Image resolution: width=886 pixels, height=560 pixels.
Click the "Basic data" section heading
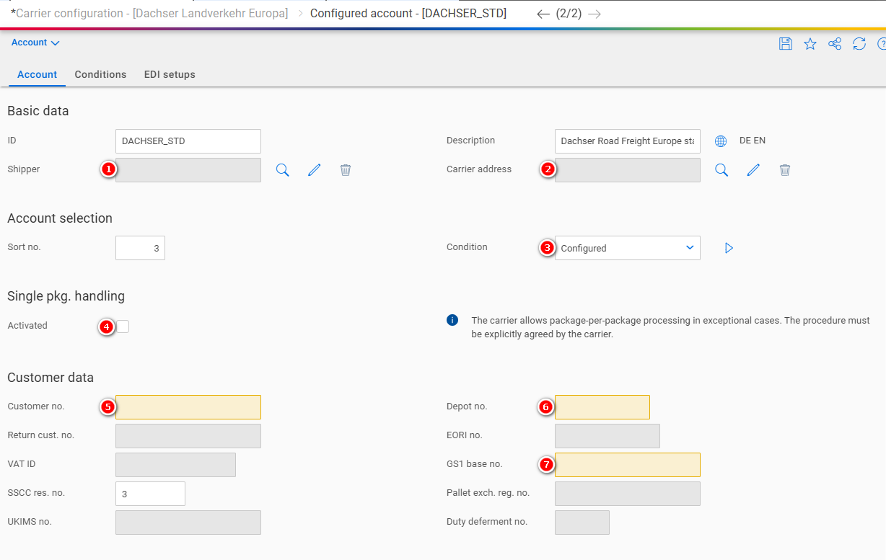pos(38,111)
